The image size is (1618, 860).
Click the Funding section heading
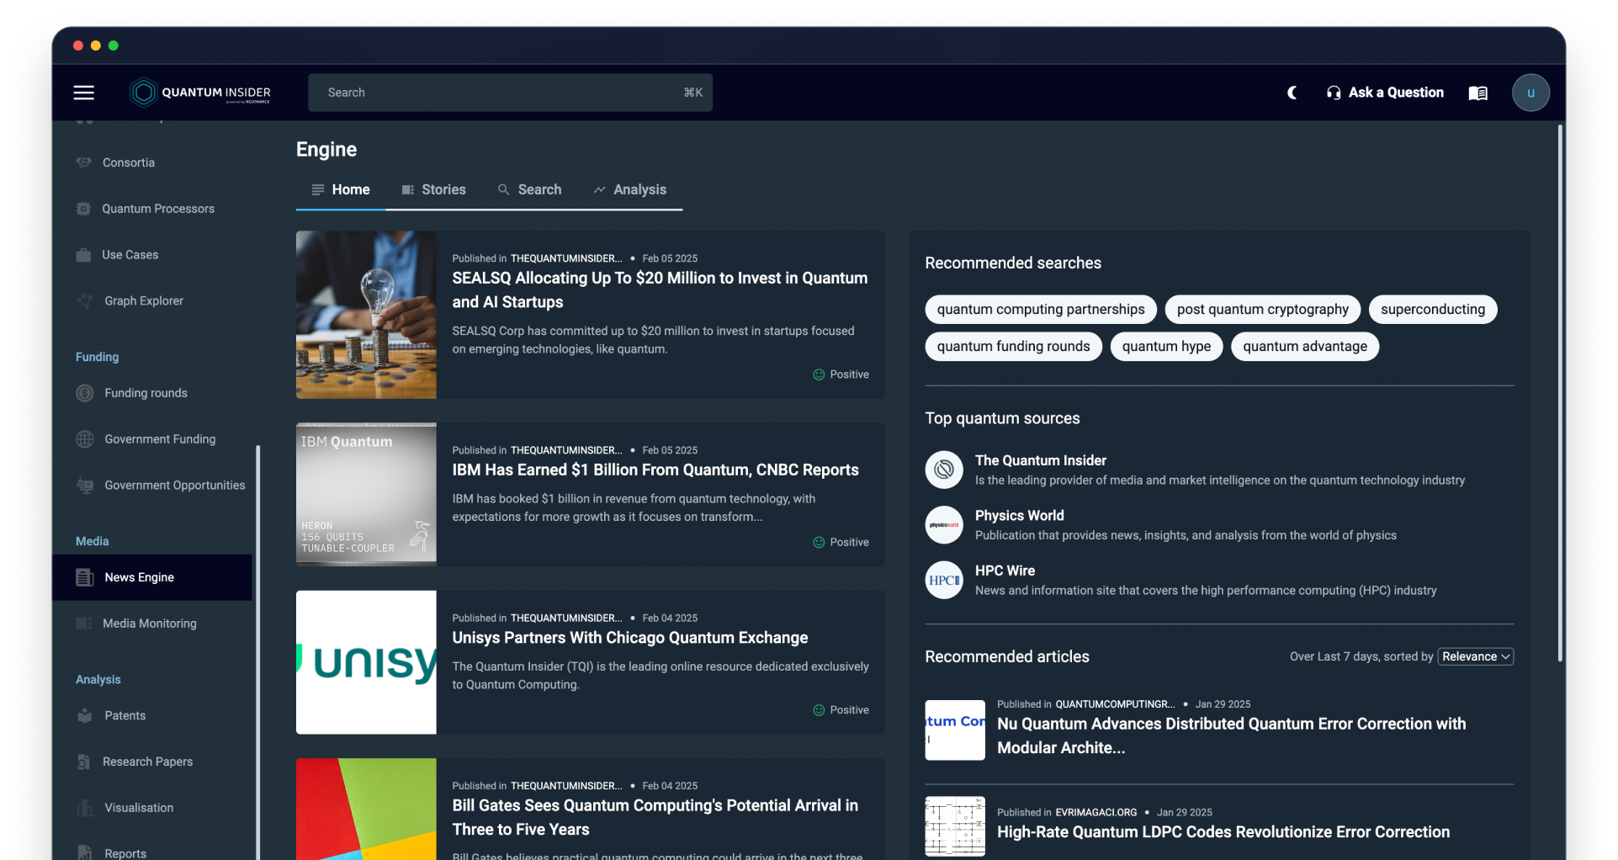[98, 357]
